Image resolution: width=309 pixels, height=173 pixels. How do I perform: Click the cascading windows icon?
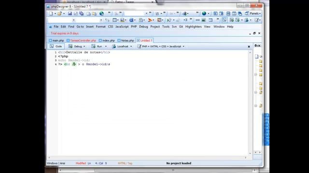coord(240,13)
